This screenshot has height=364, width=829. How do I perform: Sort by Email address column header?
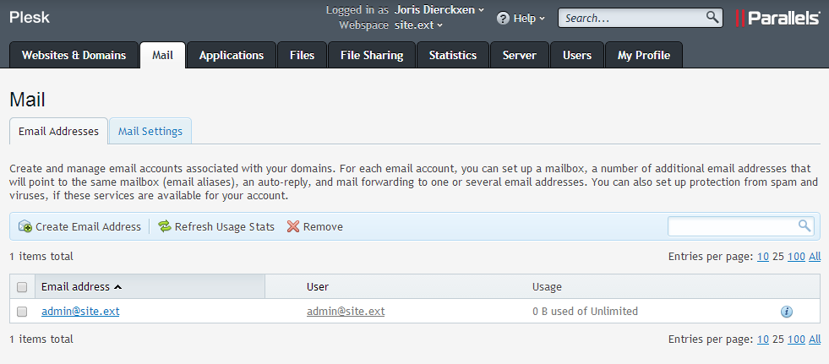[x=81, y=287]
